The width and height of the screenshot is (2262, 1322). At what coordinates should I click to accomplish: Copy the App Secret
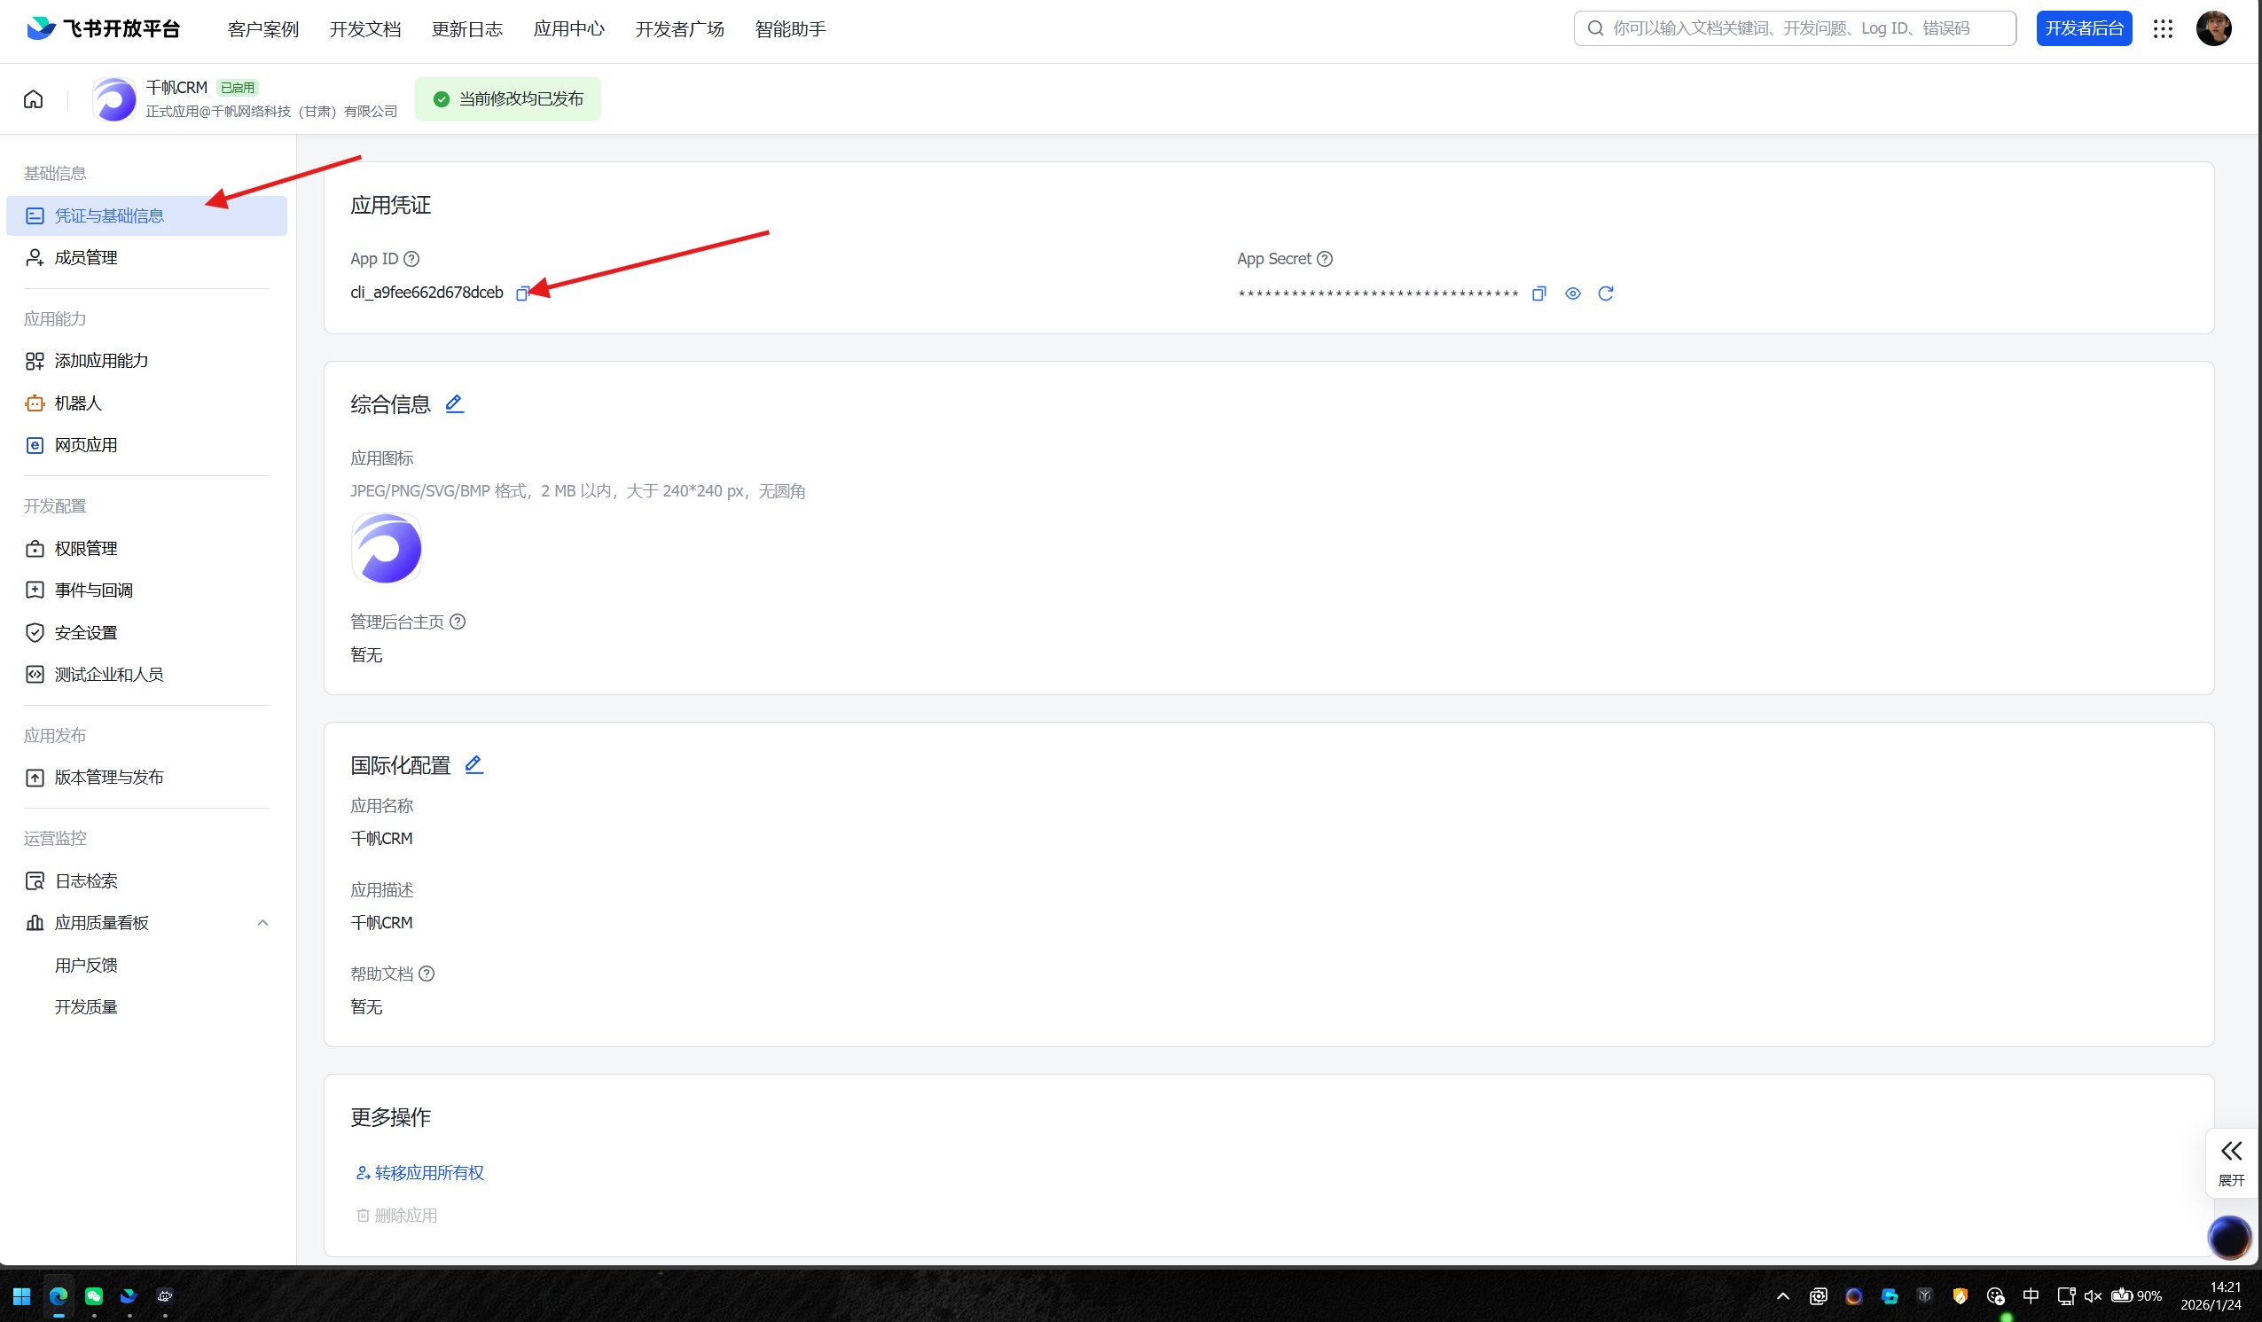(1538, 293)
